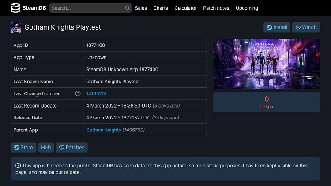Screen dimensions: 331x186
Task: Click the Last Known Name row label
Action: pyautogui.click(x=33, y=82)
